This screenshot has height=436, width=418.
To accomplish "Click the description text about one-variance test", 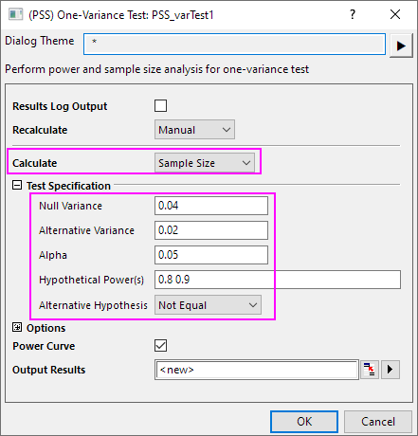I will point(157,69).
